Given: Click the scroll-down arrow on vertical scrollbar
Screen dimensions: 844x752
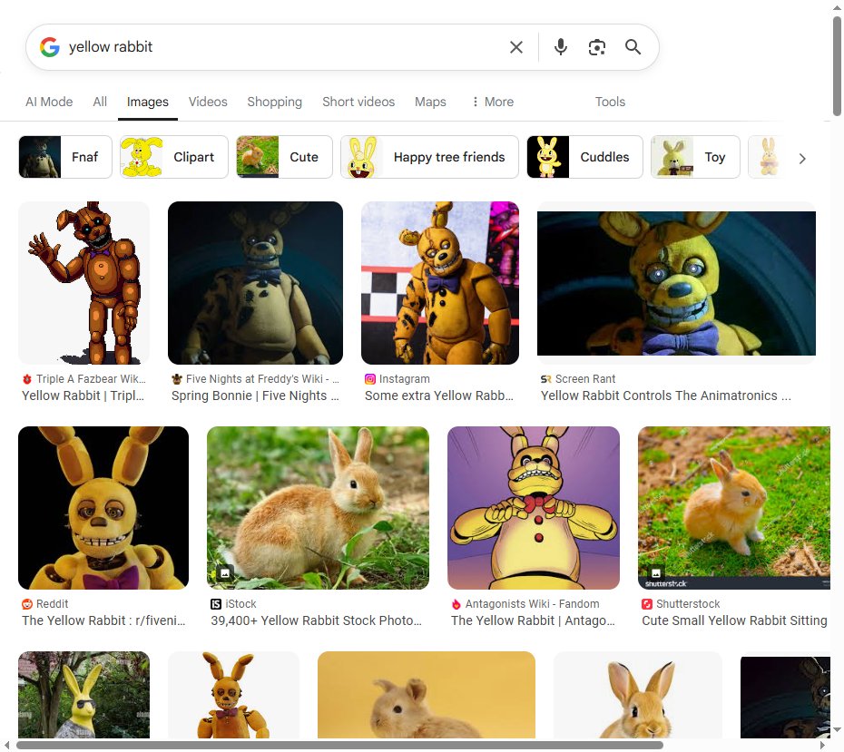Looking at the screenshot, I should 837,730.
